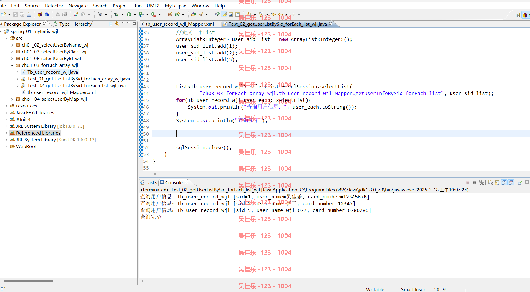Collapse the ch03_03_forEach_array_wjl package
Viewport: 530px width, 292px height.
click(12, 65)
